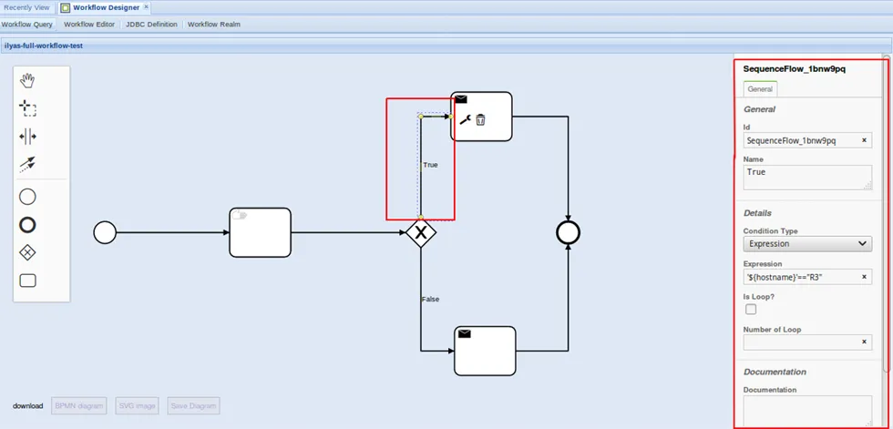Click the wrench icon on top task
This screenshot has width=893, height=429.
(x=466, y=119)
